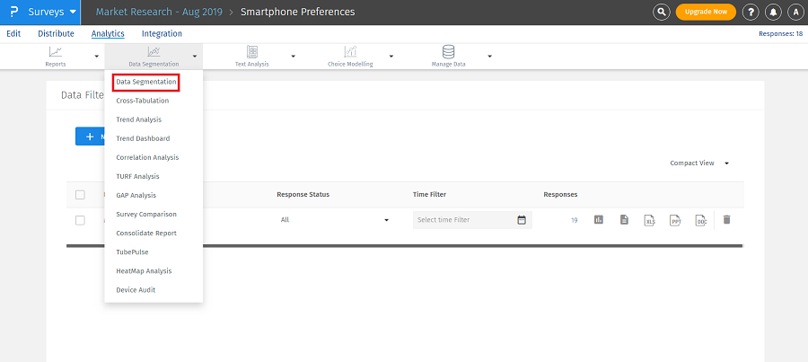Check the first filter row checkbox

tap(80, 220)
